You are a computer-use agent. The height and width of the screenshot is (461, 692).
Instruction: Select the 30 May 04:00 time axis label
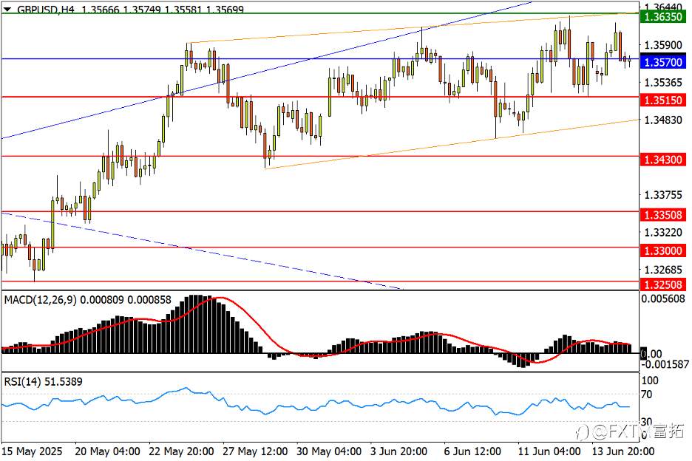click(329, 451)
